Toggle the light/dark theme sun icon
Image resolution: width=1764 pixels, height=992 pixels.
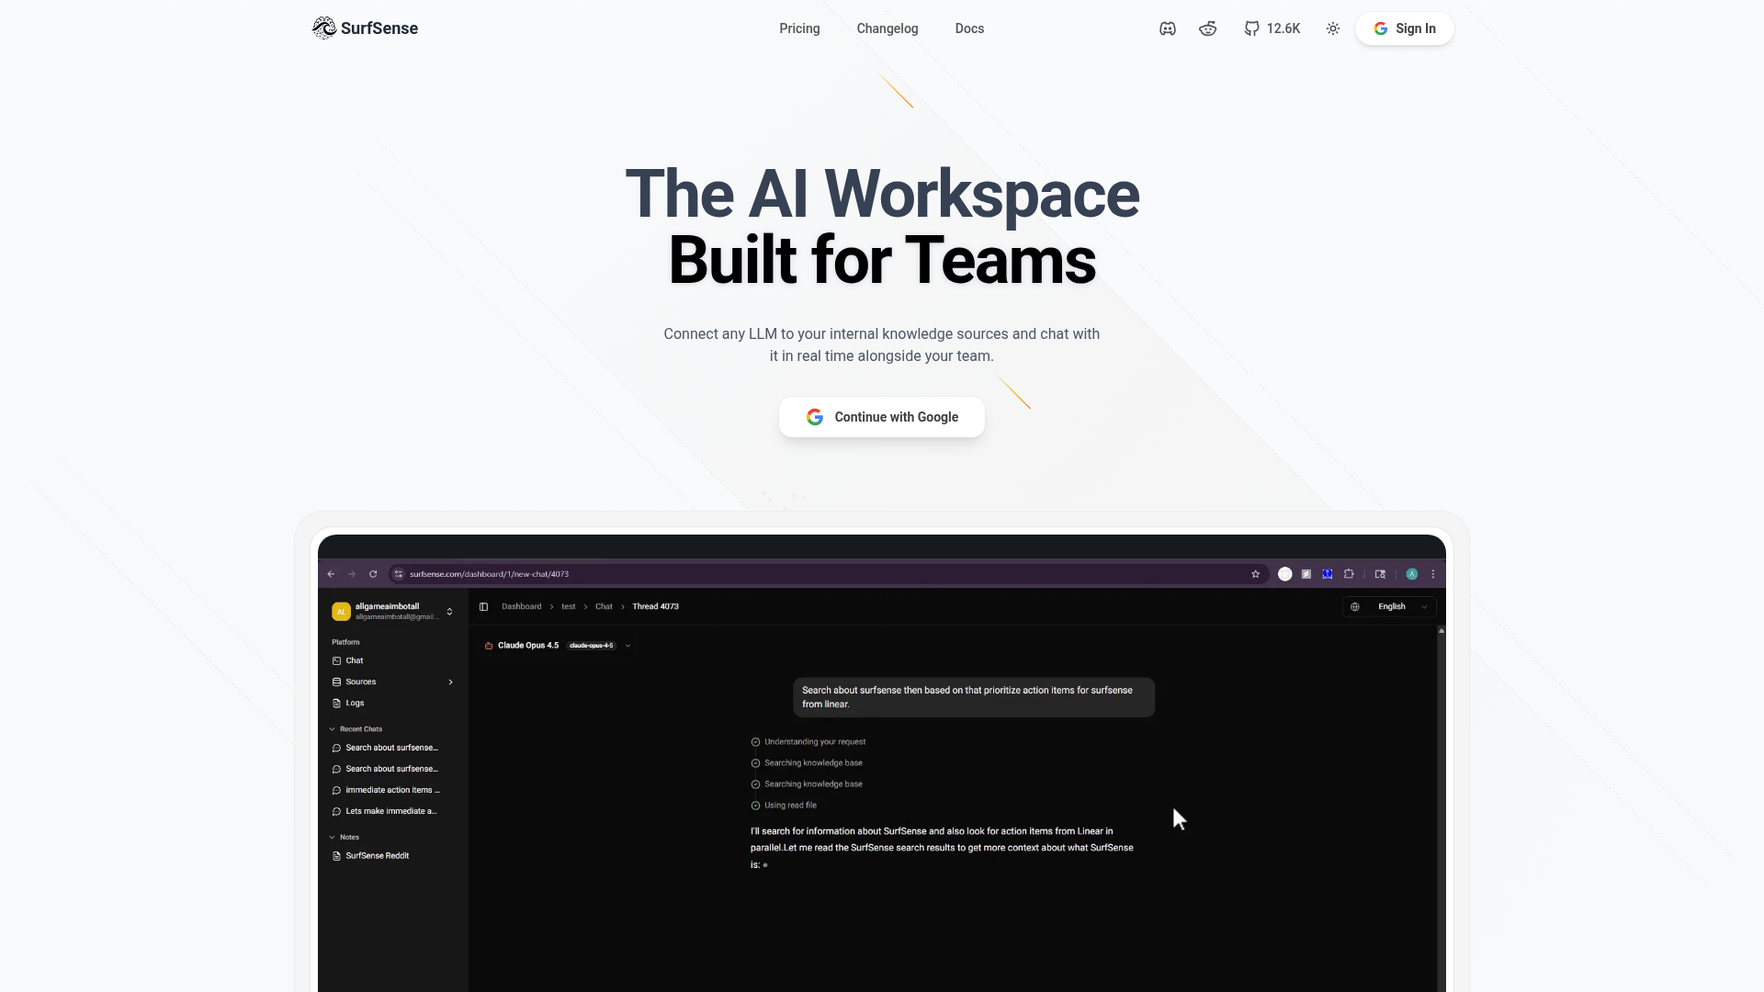tap(1333, 28)
